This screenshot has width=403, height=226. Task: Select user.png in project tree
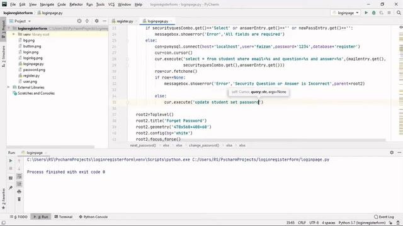[x=30, y=82]
